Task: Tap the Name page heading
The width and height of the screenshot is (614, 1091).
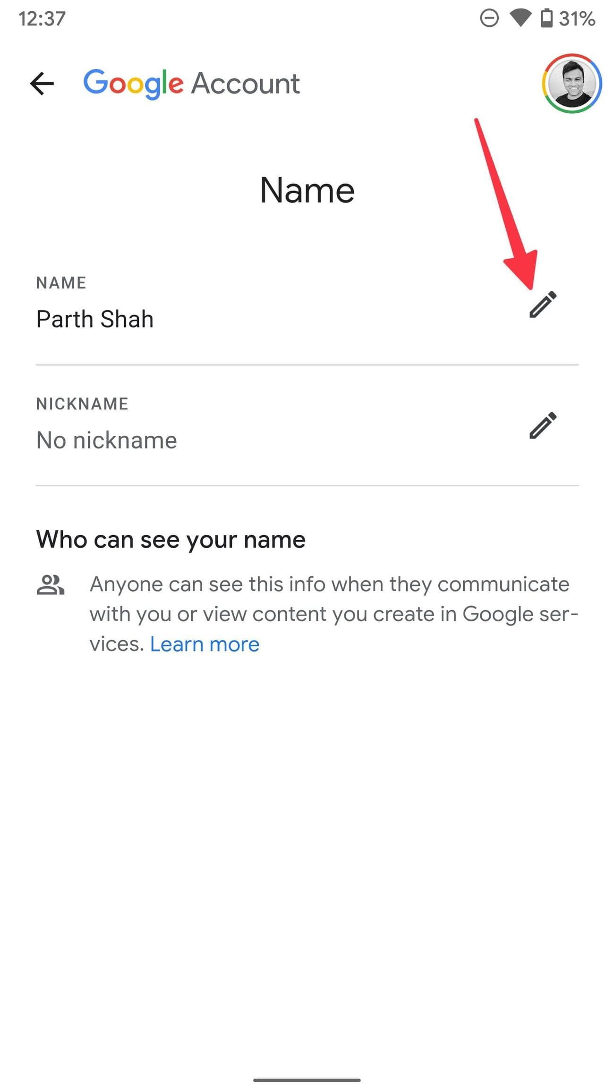Action: (307, 190)
